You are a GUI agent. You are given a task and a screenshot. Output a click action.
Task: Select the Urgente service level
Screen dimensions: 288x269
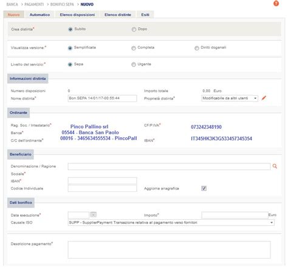click(134, 64)
